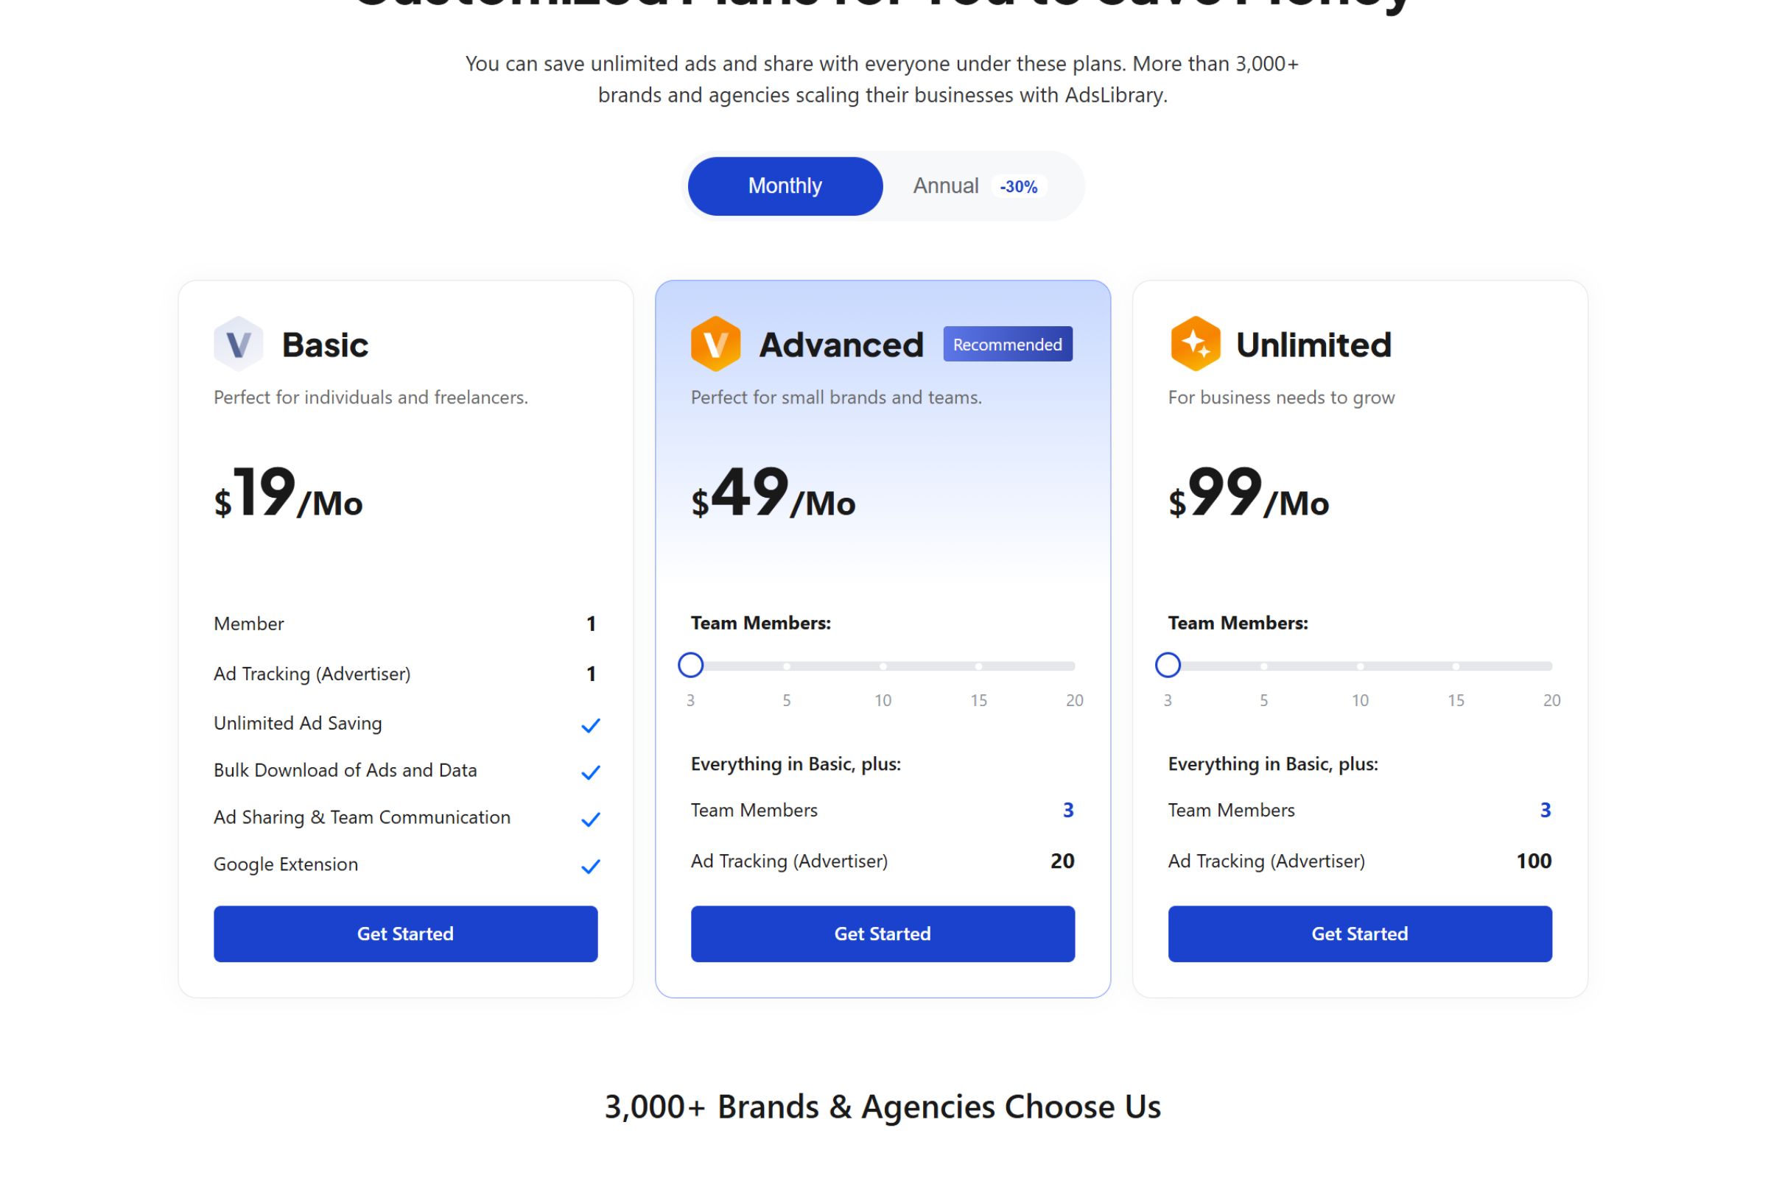The height and width of the screenshot is (1178, 1768).
Task: Set Unlimited team members slider to 15
Action: coord(1456,666)
